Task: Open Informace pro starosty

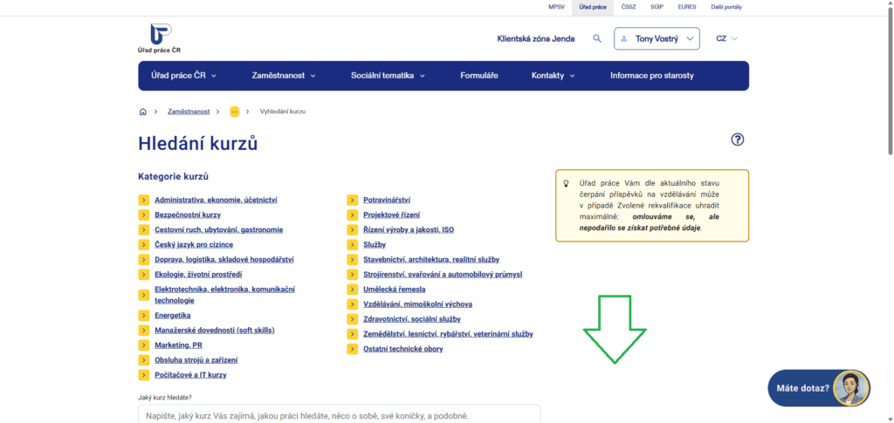Action: [x=651, y=76]
